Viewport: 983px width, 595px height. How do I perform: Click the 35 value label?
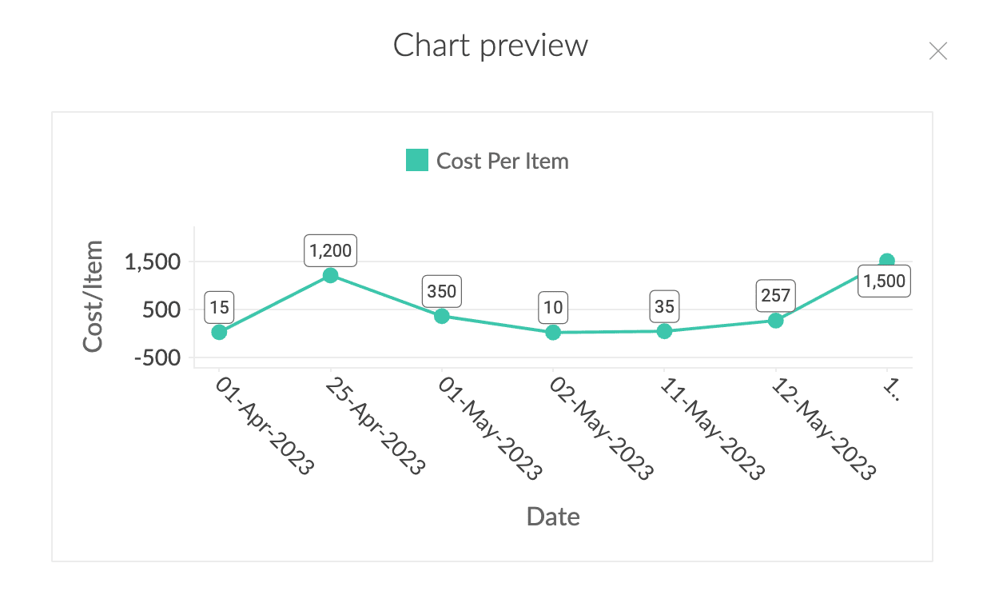(x=664, y=306)
